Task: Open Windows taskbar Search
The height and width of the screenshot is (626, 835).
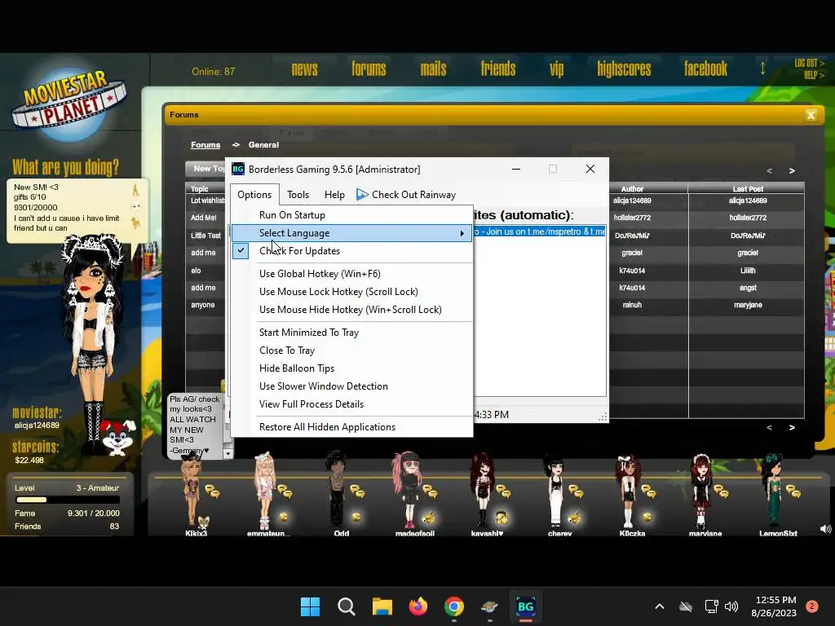Action: pos(346,606)
